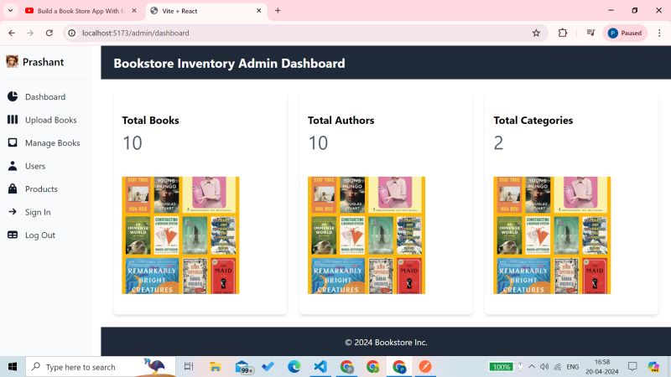Click the Total Authors count 10
671x377 pixels.
pyautogui.click(x=318, y=143)
